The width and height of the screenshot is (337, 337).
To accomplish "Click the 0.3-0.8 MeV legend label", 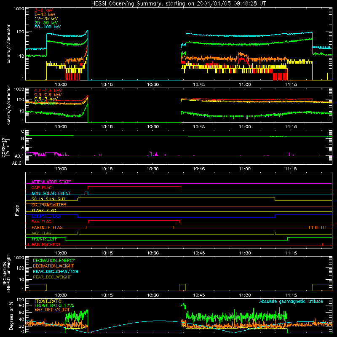I will click(48, 95).
